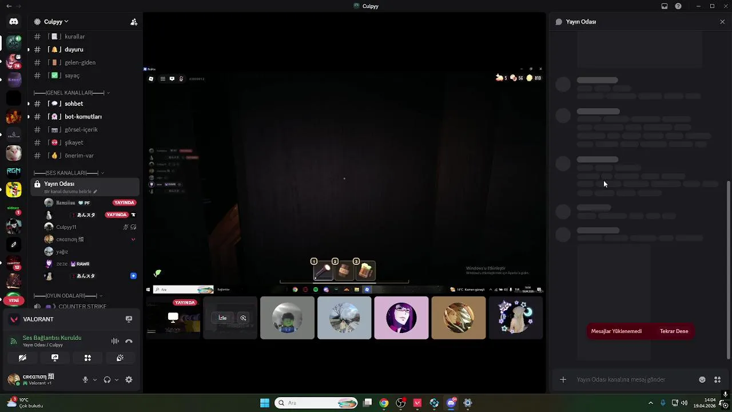
Task: Open the görsel-içerik channel
Action: (x=84, y=129)
